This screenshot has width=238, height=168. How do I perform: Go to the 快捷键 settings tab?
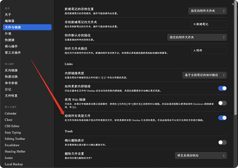(10, 40)
